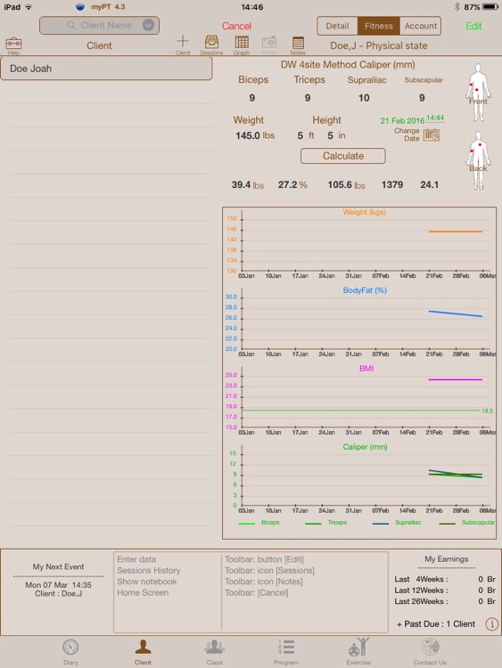This screenshot has height=668, width=502.
Task: Tap the Biceps caliper value 9
Action: click(x=252, y=98)
